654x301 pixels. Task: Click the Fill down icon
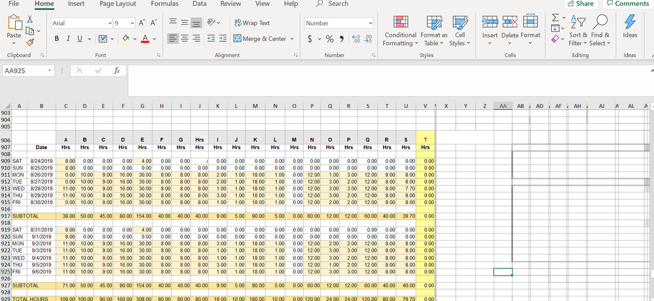pos(555,28)
